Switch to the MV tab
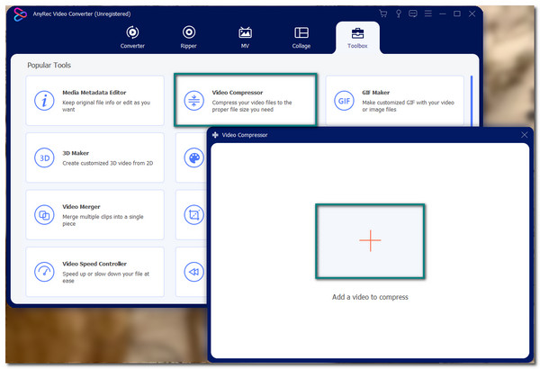The height and width of the screenshot is (369, 540). tap(244, 36)
